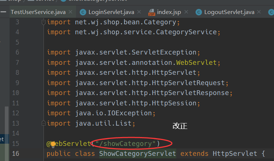Open the LoginServlet.java tab
The height and width of the screenshot is (161, 274).
click(111, 12)
